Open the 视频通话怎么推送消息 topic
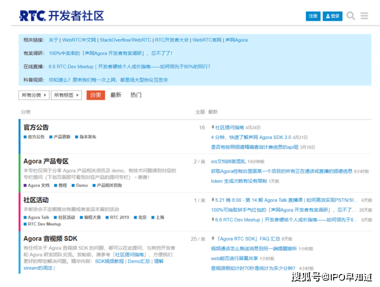380x287 pixels. 254,249
